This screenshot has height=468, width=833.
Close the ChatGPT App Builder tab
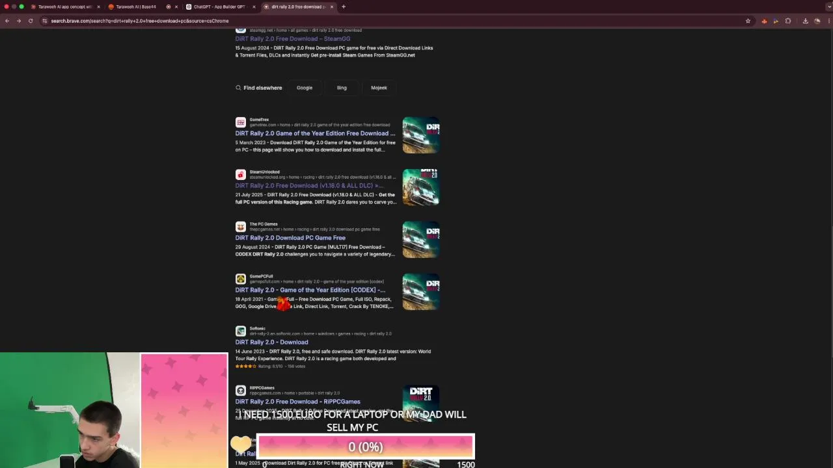(x=254, y=6)
